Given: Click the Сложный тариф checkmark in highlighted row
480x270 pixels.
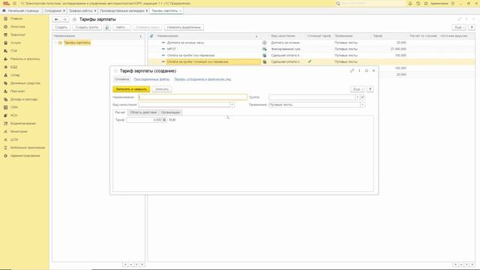Looking at the screenshot, I should tap(310, 61).
